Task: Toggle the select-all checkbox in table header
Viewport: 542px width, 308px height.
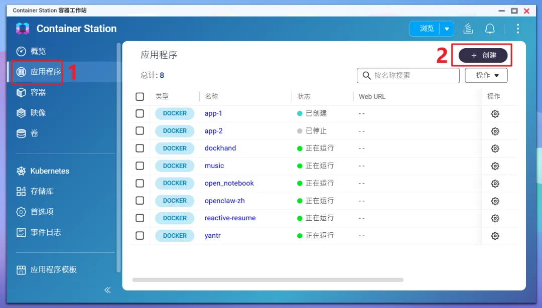Action: [140, 96]
